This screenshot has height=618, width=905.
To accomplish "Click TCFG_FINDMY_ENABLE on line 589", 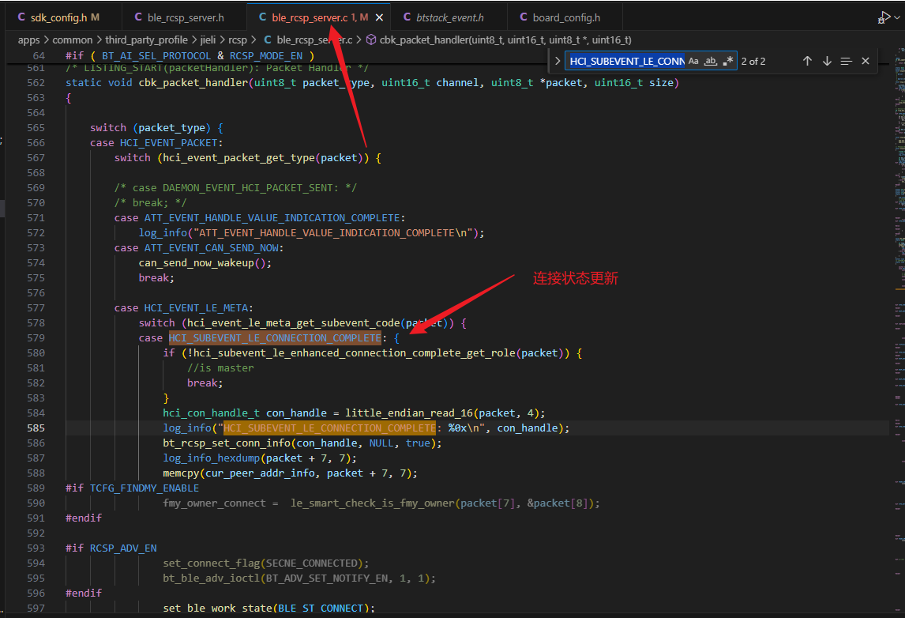I will [145, 488].
